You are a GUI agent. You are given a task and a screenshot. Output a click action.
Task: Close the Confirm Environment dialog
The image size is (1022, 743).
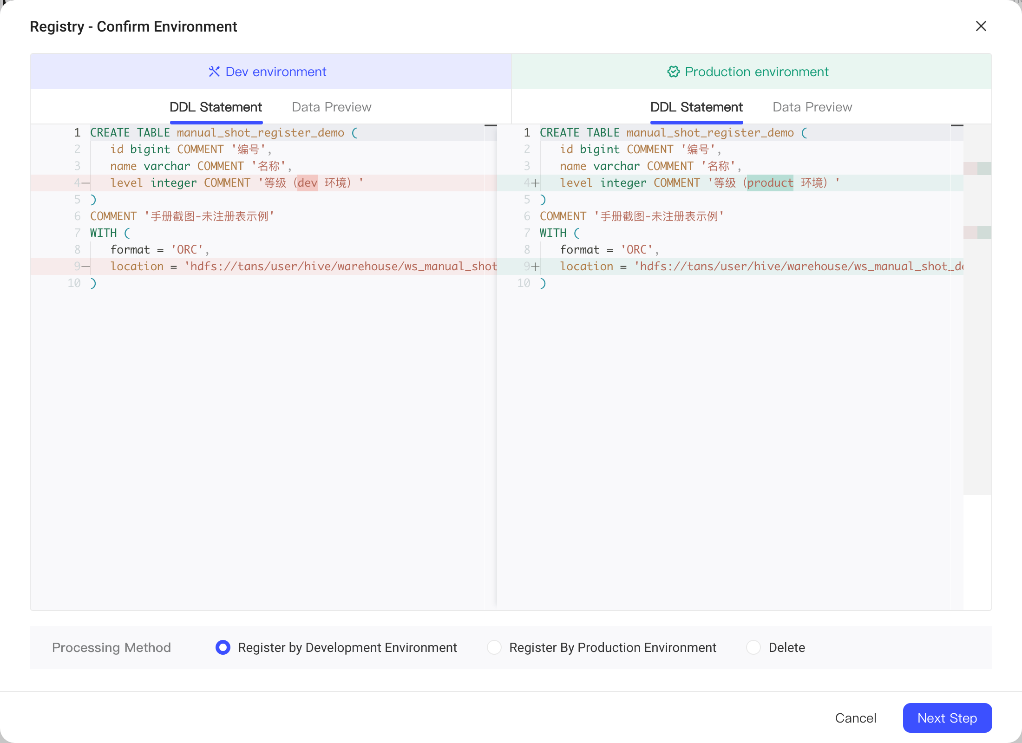981,26
